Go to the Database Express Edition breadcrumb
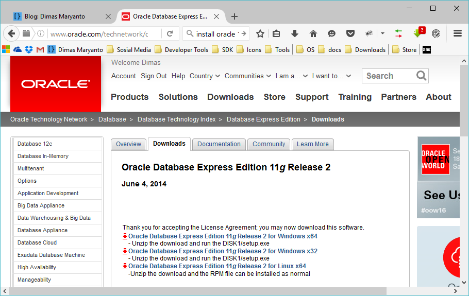 (x=263, y=119)
